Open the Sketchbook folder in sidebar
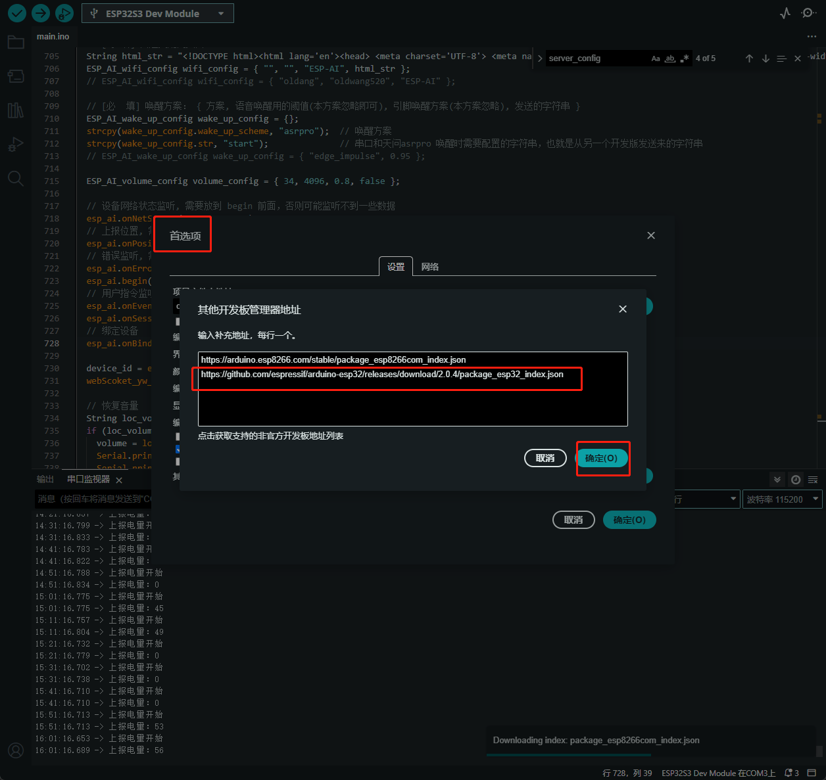 [x=16, y=43]
